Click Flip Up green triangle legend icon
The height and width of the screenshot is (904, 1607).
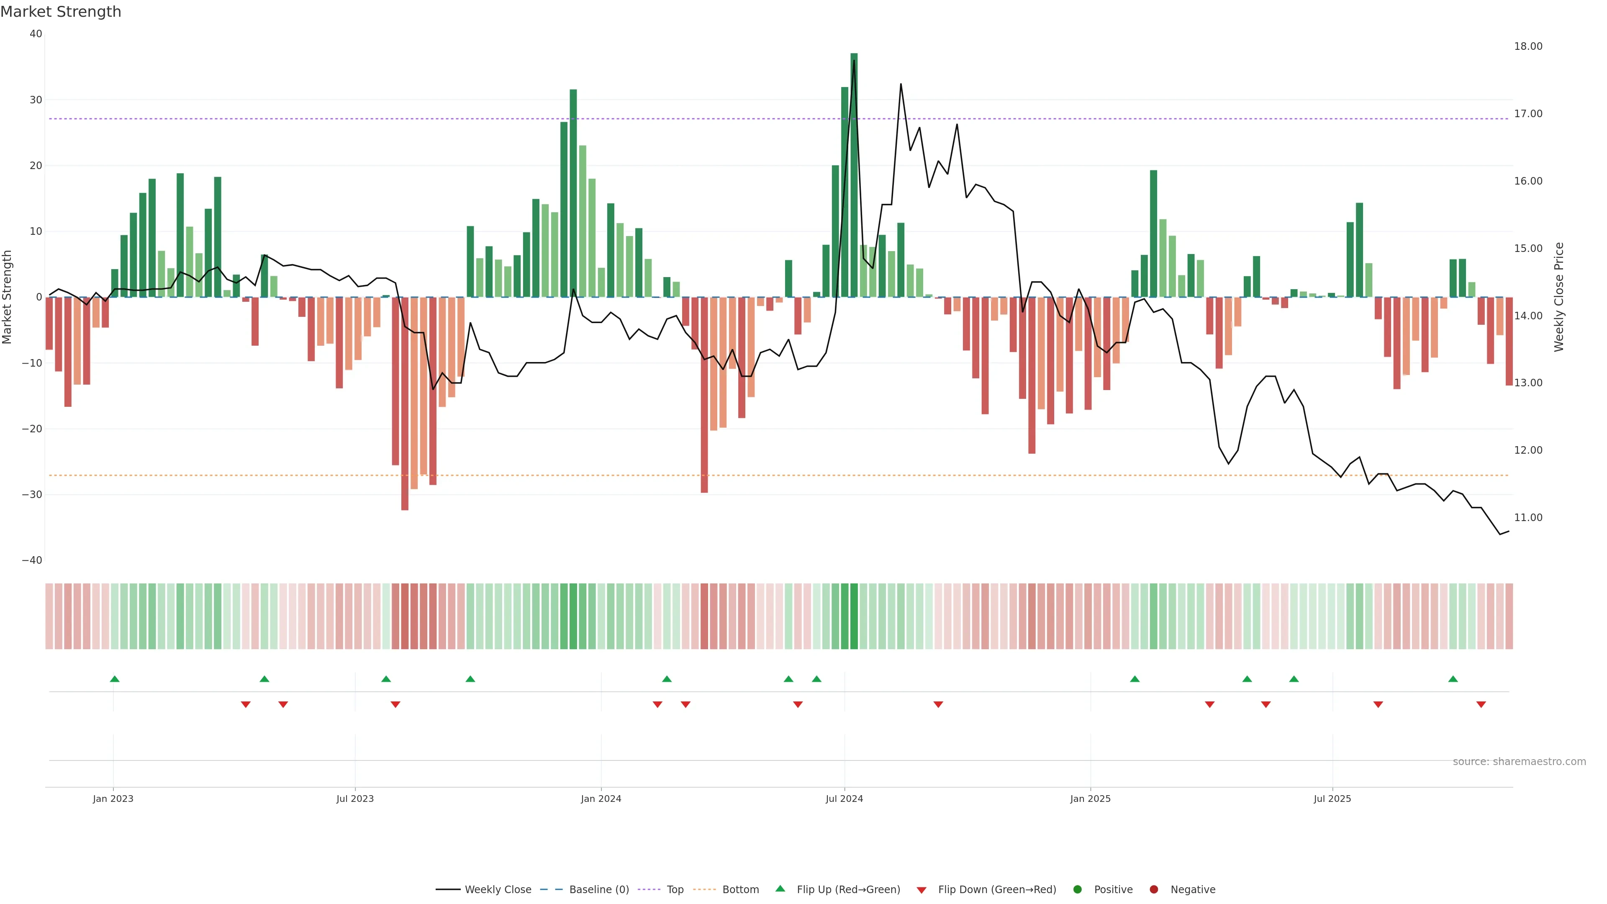point(780,889)
